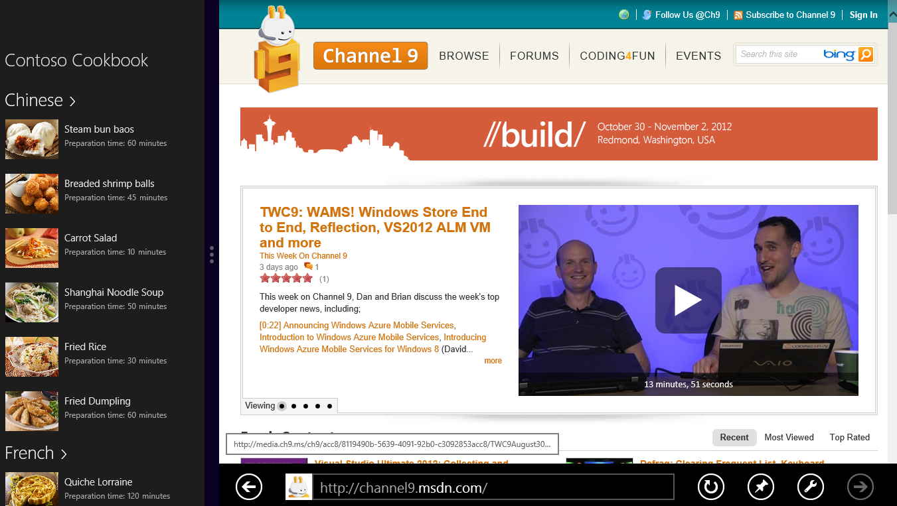Click the address bar URL field
Screen dimensions: 897x506
click(x=494, y=488)
